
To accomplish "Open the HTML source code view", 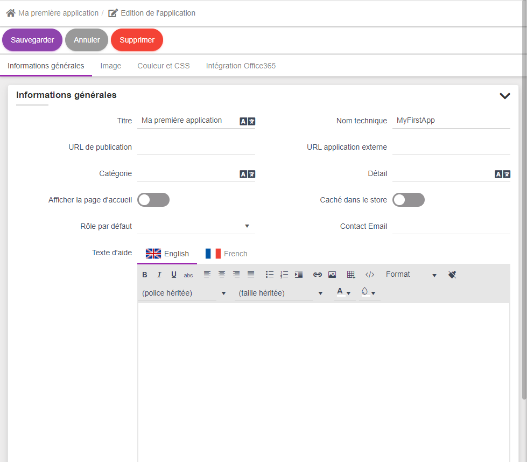I will pyautogui.click(x=370, y=275).
